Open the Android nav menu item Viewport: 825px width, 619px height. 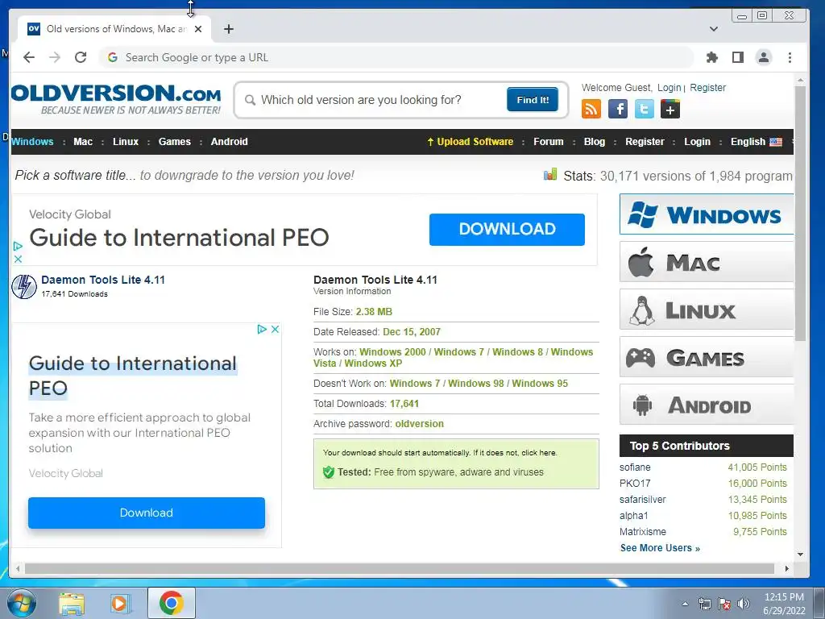(230, 142)
